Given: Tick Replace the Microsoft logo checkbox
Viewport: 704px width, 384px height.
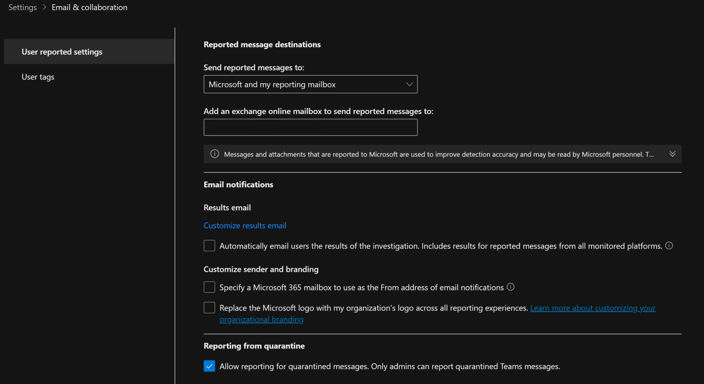Looking at the screenshot, I should (x=209, y=307).
